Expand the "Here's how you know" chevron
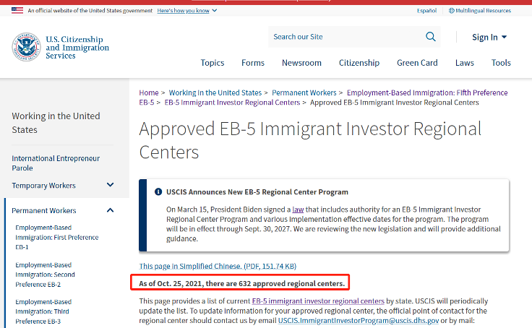 [x=215, y=11]
